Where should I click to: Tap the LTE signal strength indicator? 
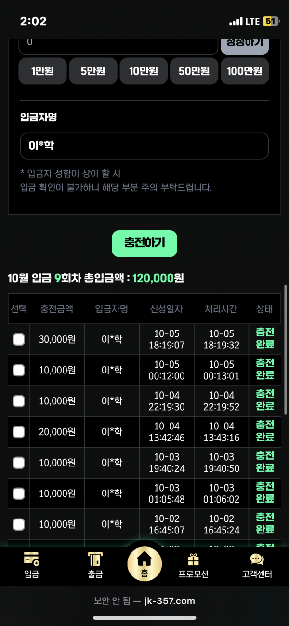tap(236, 22)
